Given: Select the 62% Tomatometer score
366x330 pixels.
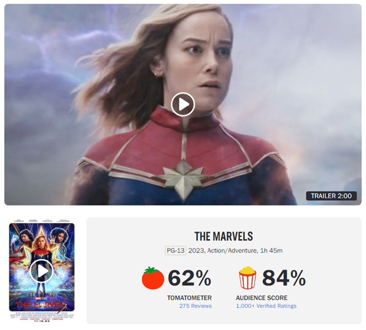Looking at the screenshot, I should click(x=190, y=278).
